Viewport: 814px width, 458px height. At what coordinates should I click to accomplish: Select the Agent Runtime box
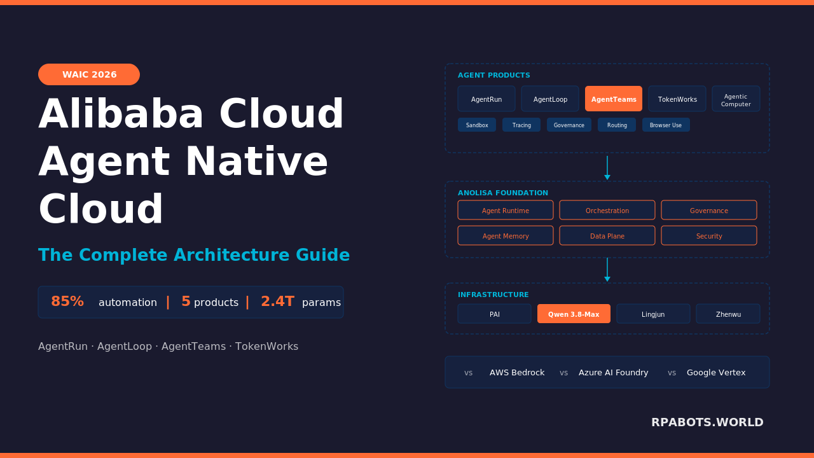(x=506, y=210)
